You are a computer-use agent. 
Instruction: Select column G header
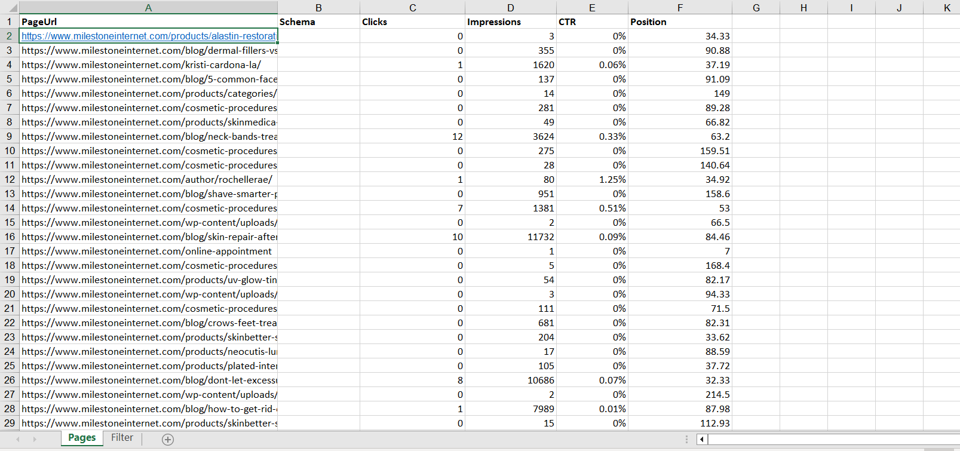pos(756,7)
